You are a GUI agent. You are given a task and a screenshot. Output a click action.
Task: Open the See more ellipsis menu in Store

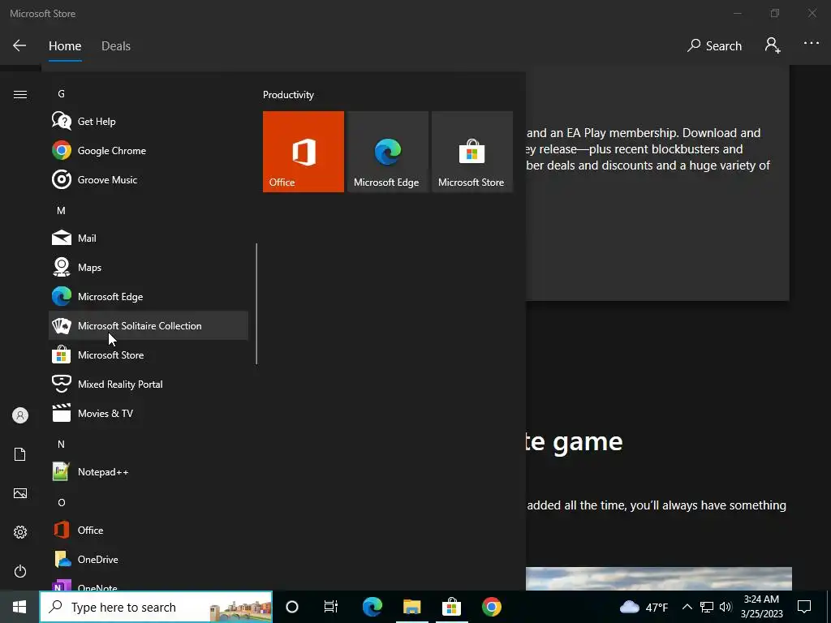tap(812, 44)
